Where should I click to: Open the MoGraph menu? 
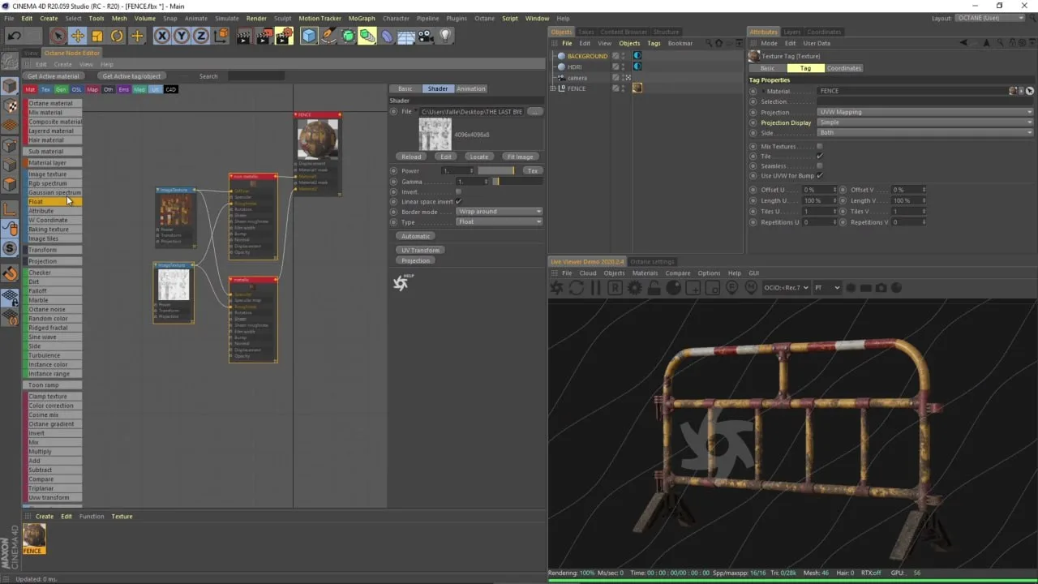362,18
